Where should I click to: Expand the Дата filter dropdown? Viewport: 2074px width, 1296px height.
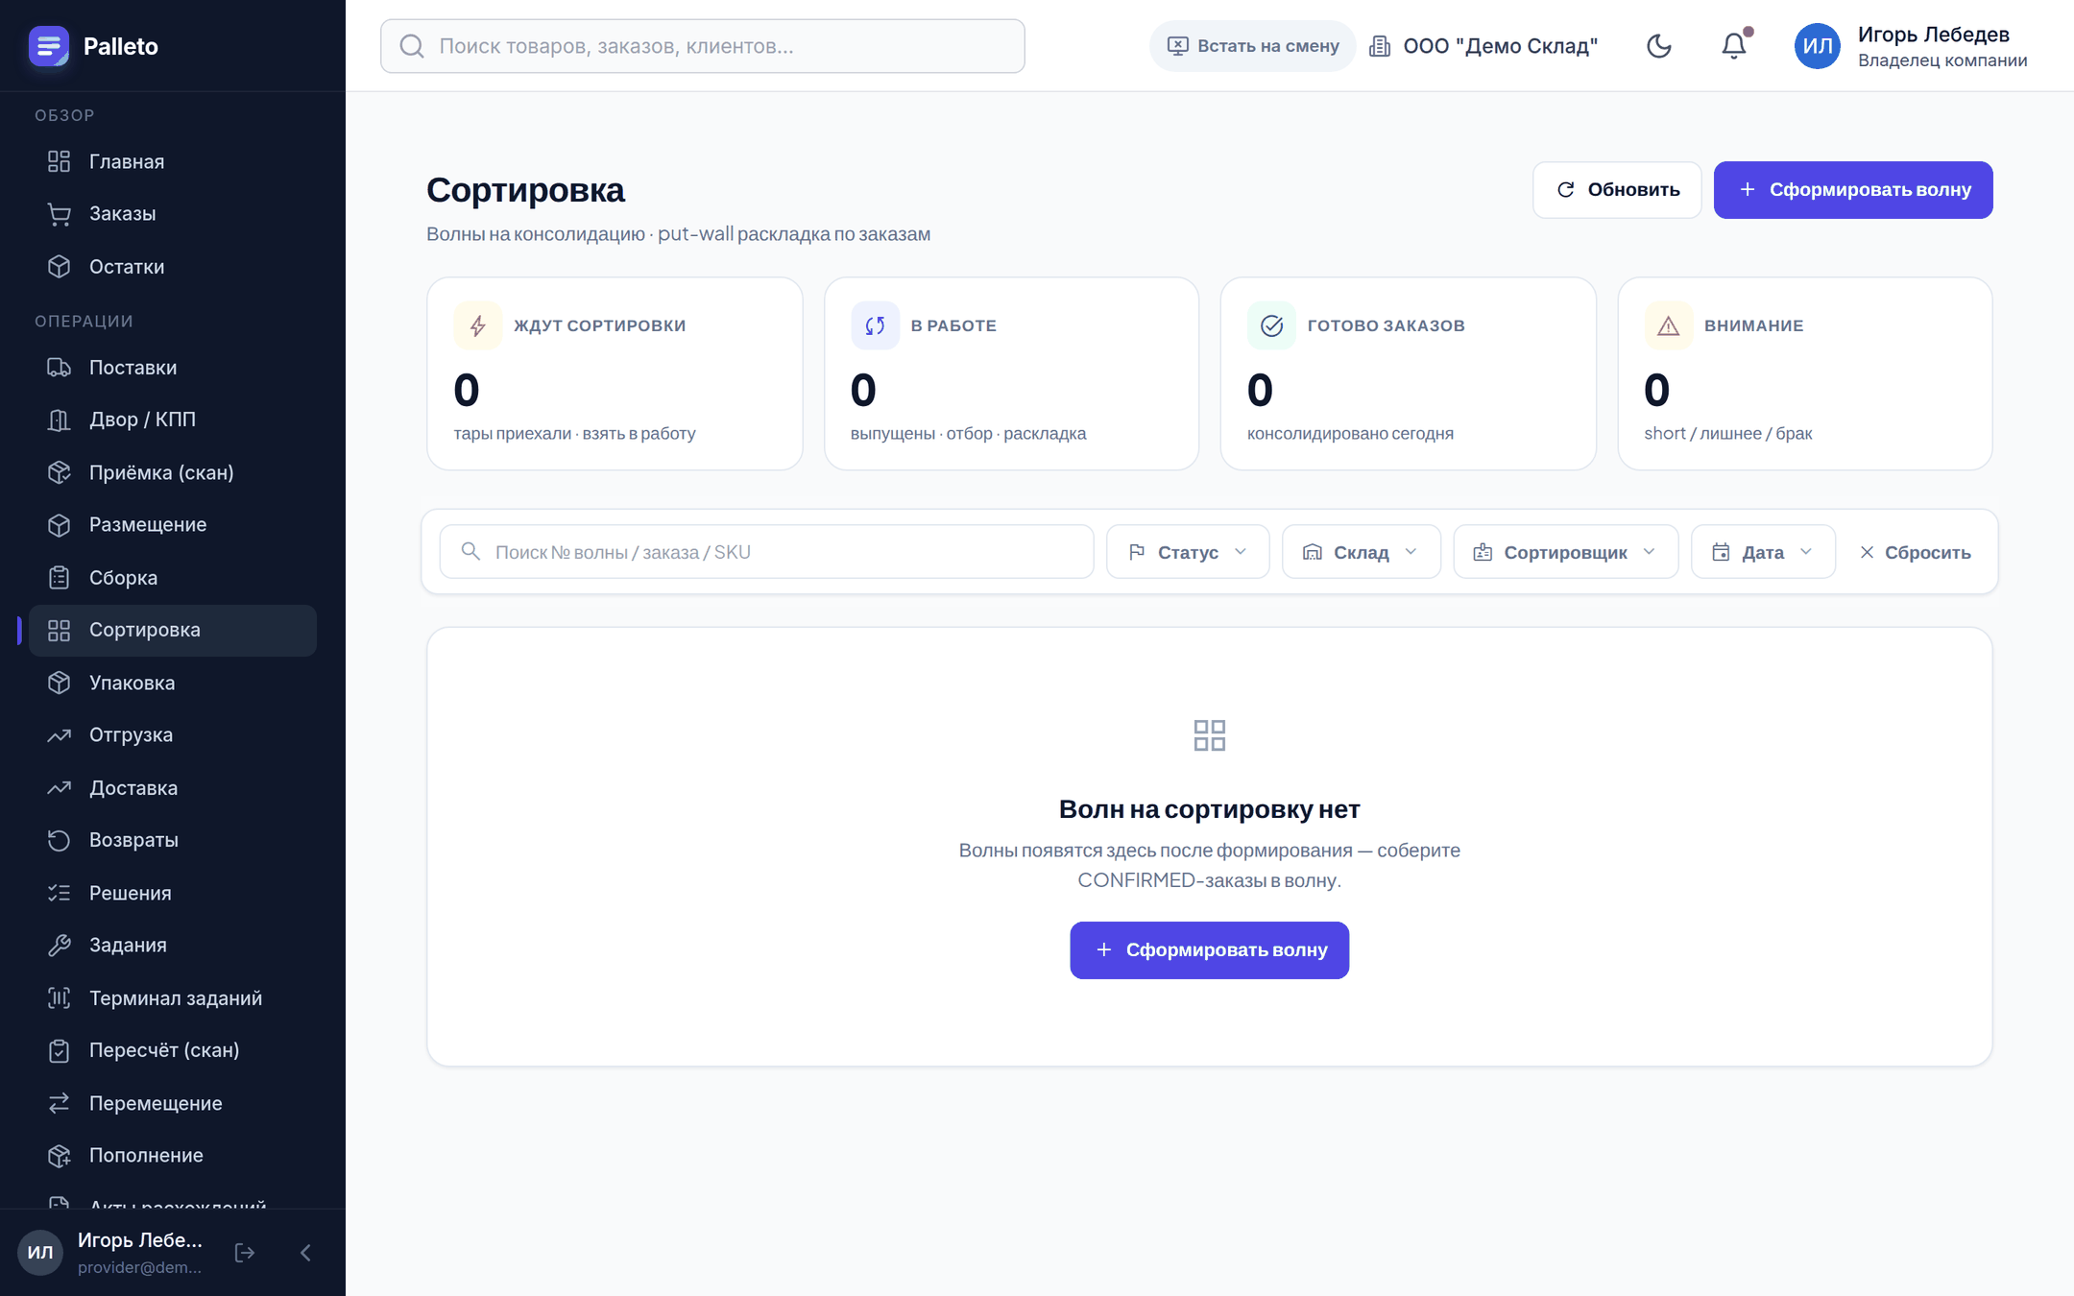point(1763,552)
